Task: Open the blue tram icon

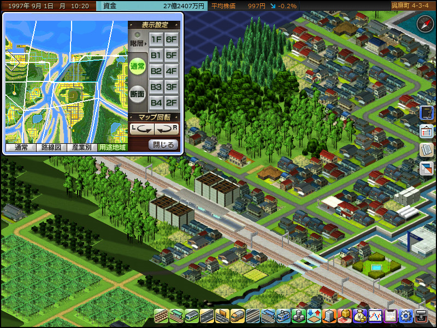Action: coord(284,316)
